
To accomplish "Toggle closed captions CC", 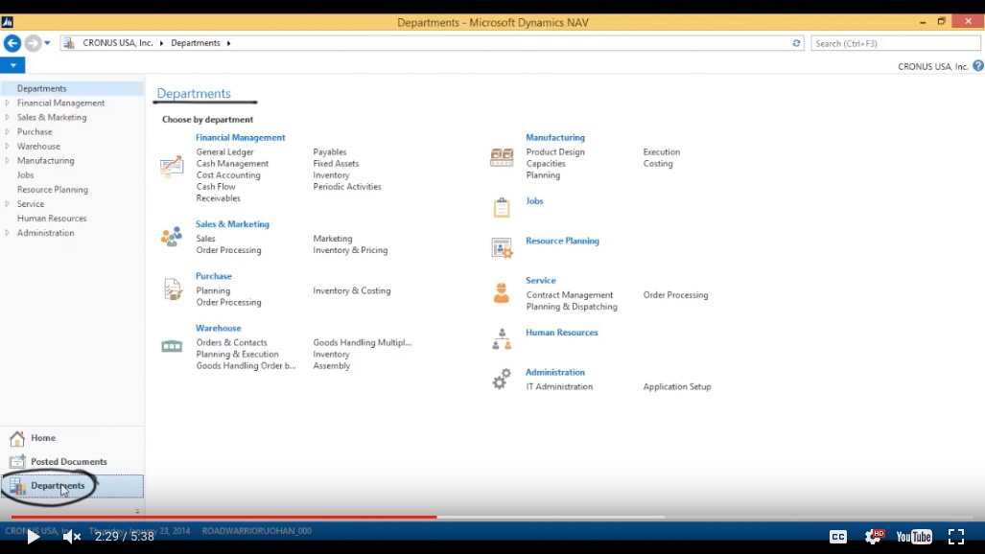I will 838,537.
